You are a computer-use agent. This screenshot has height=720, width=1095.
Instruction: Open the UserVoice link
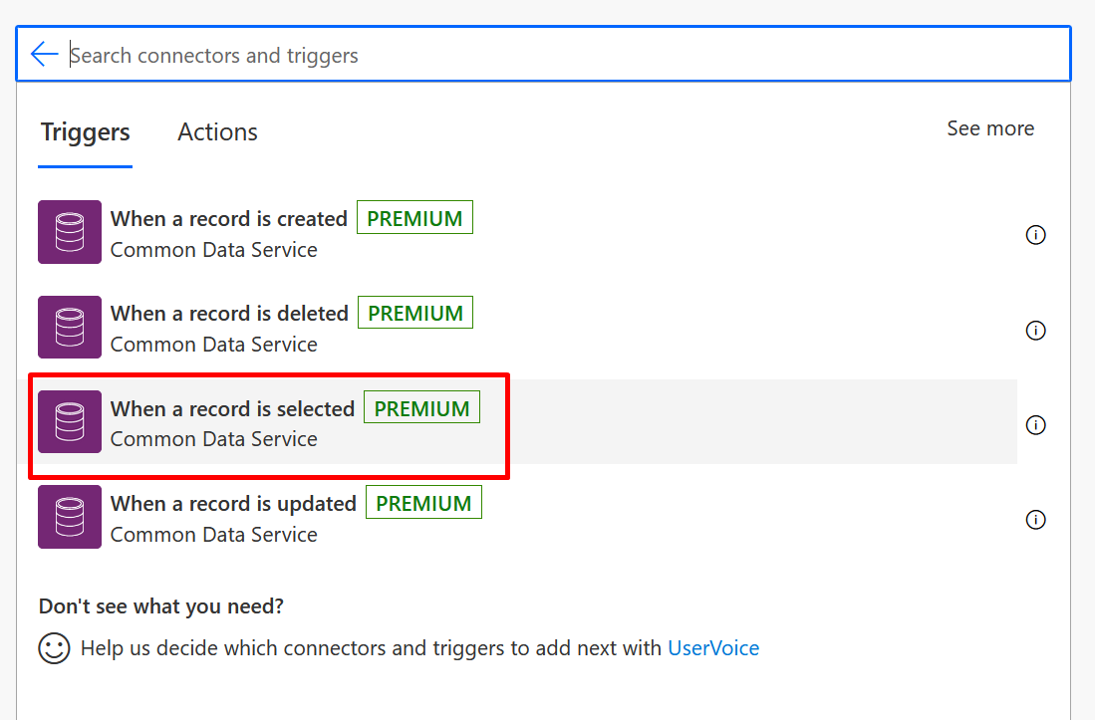pyautogui.click(x=713, y=648)
